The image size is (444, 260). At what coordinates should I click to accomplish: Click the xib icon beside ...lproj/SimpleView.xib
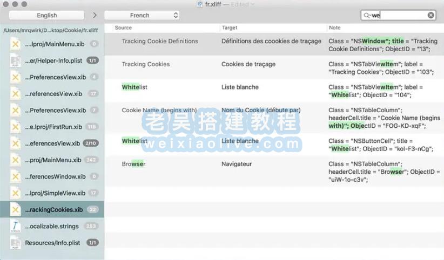[x=15, y=193]
